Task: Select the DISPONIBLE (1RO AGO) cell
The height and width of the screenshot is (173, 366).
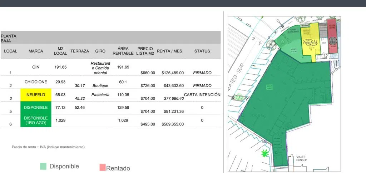Action: 36,120
